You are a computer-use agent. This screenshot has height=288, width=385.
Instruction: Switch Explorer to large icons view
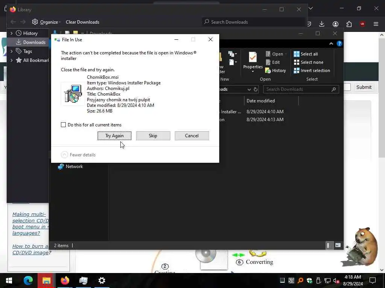tap(338, 245)
